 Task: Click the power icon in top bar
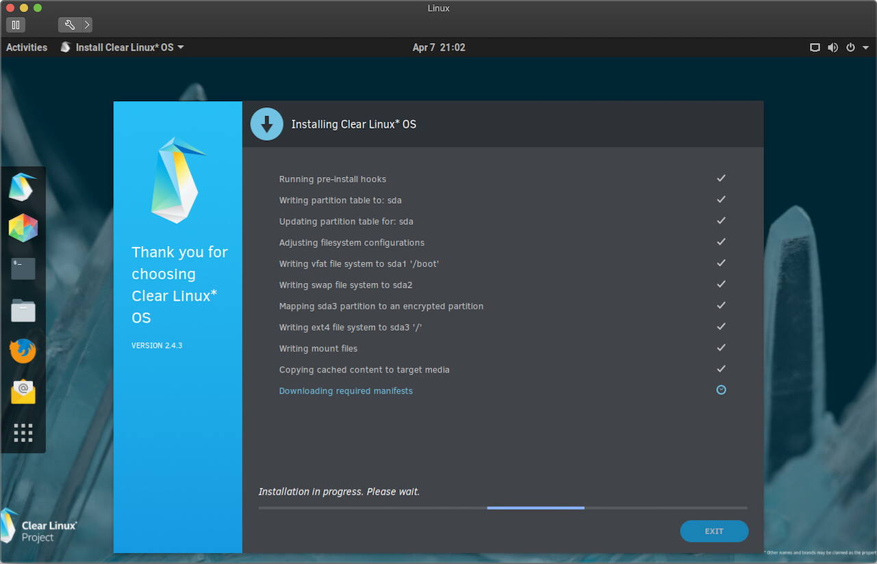850,48
